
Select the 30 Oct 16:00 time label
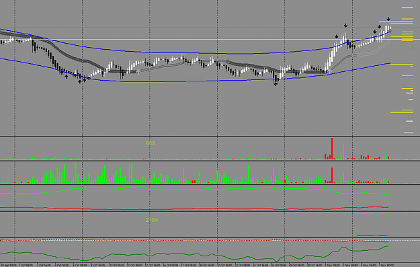(314, 265)
